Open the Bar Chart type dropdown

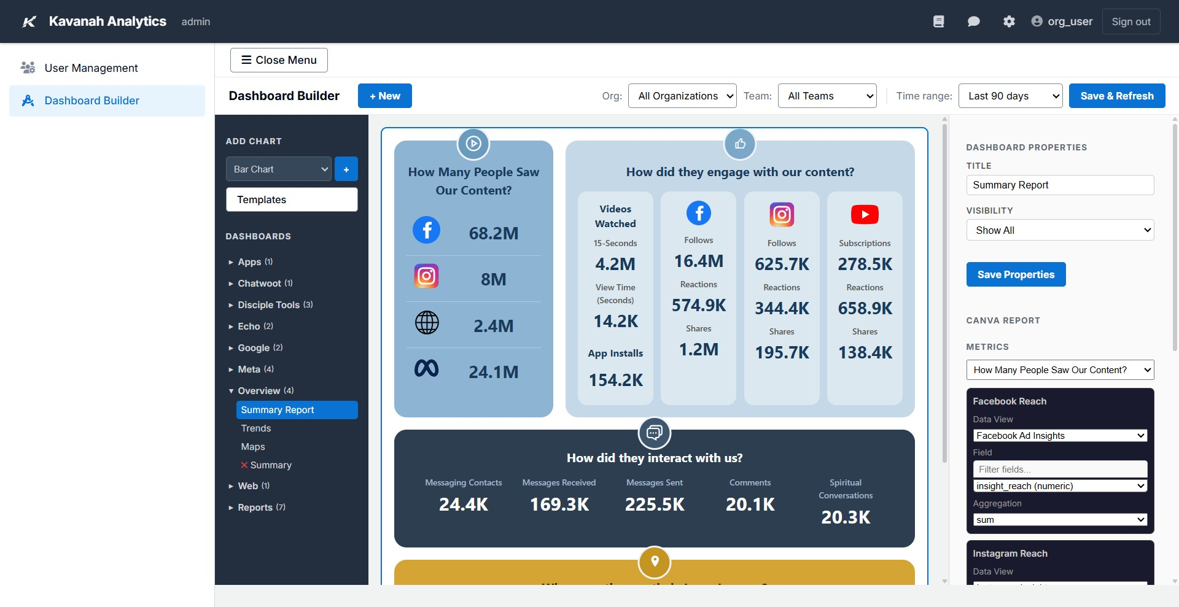(278, 169)
